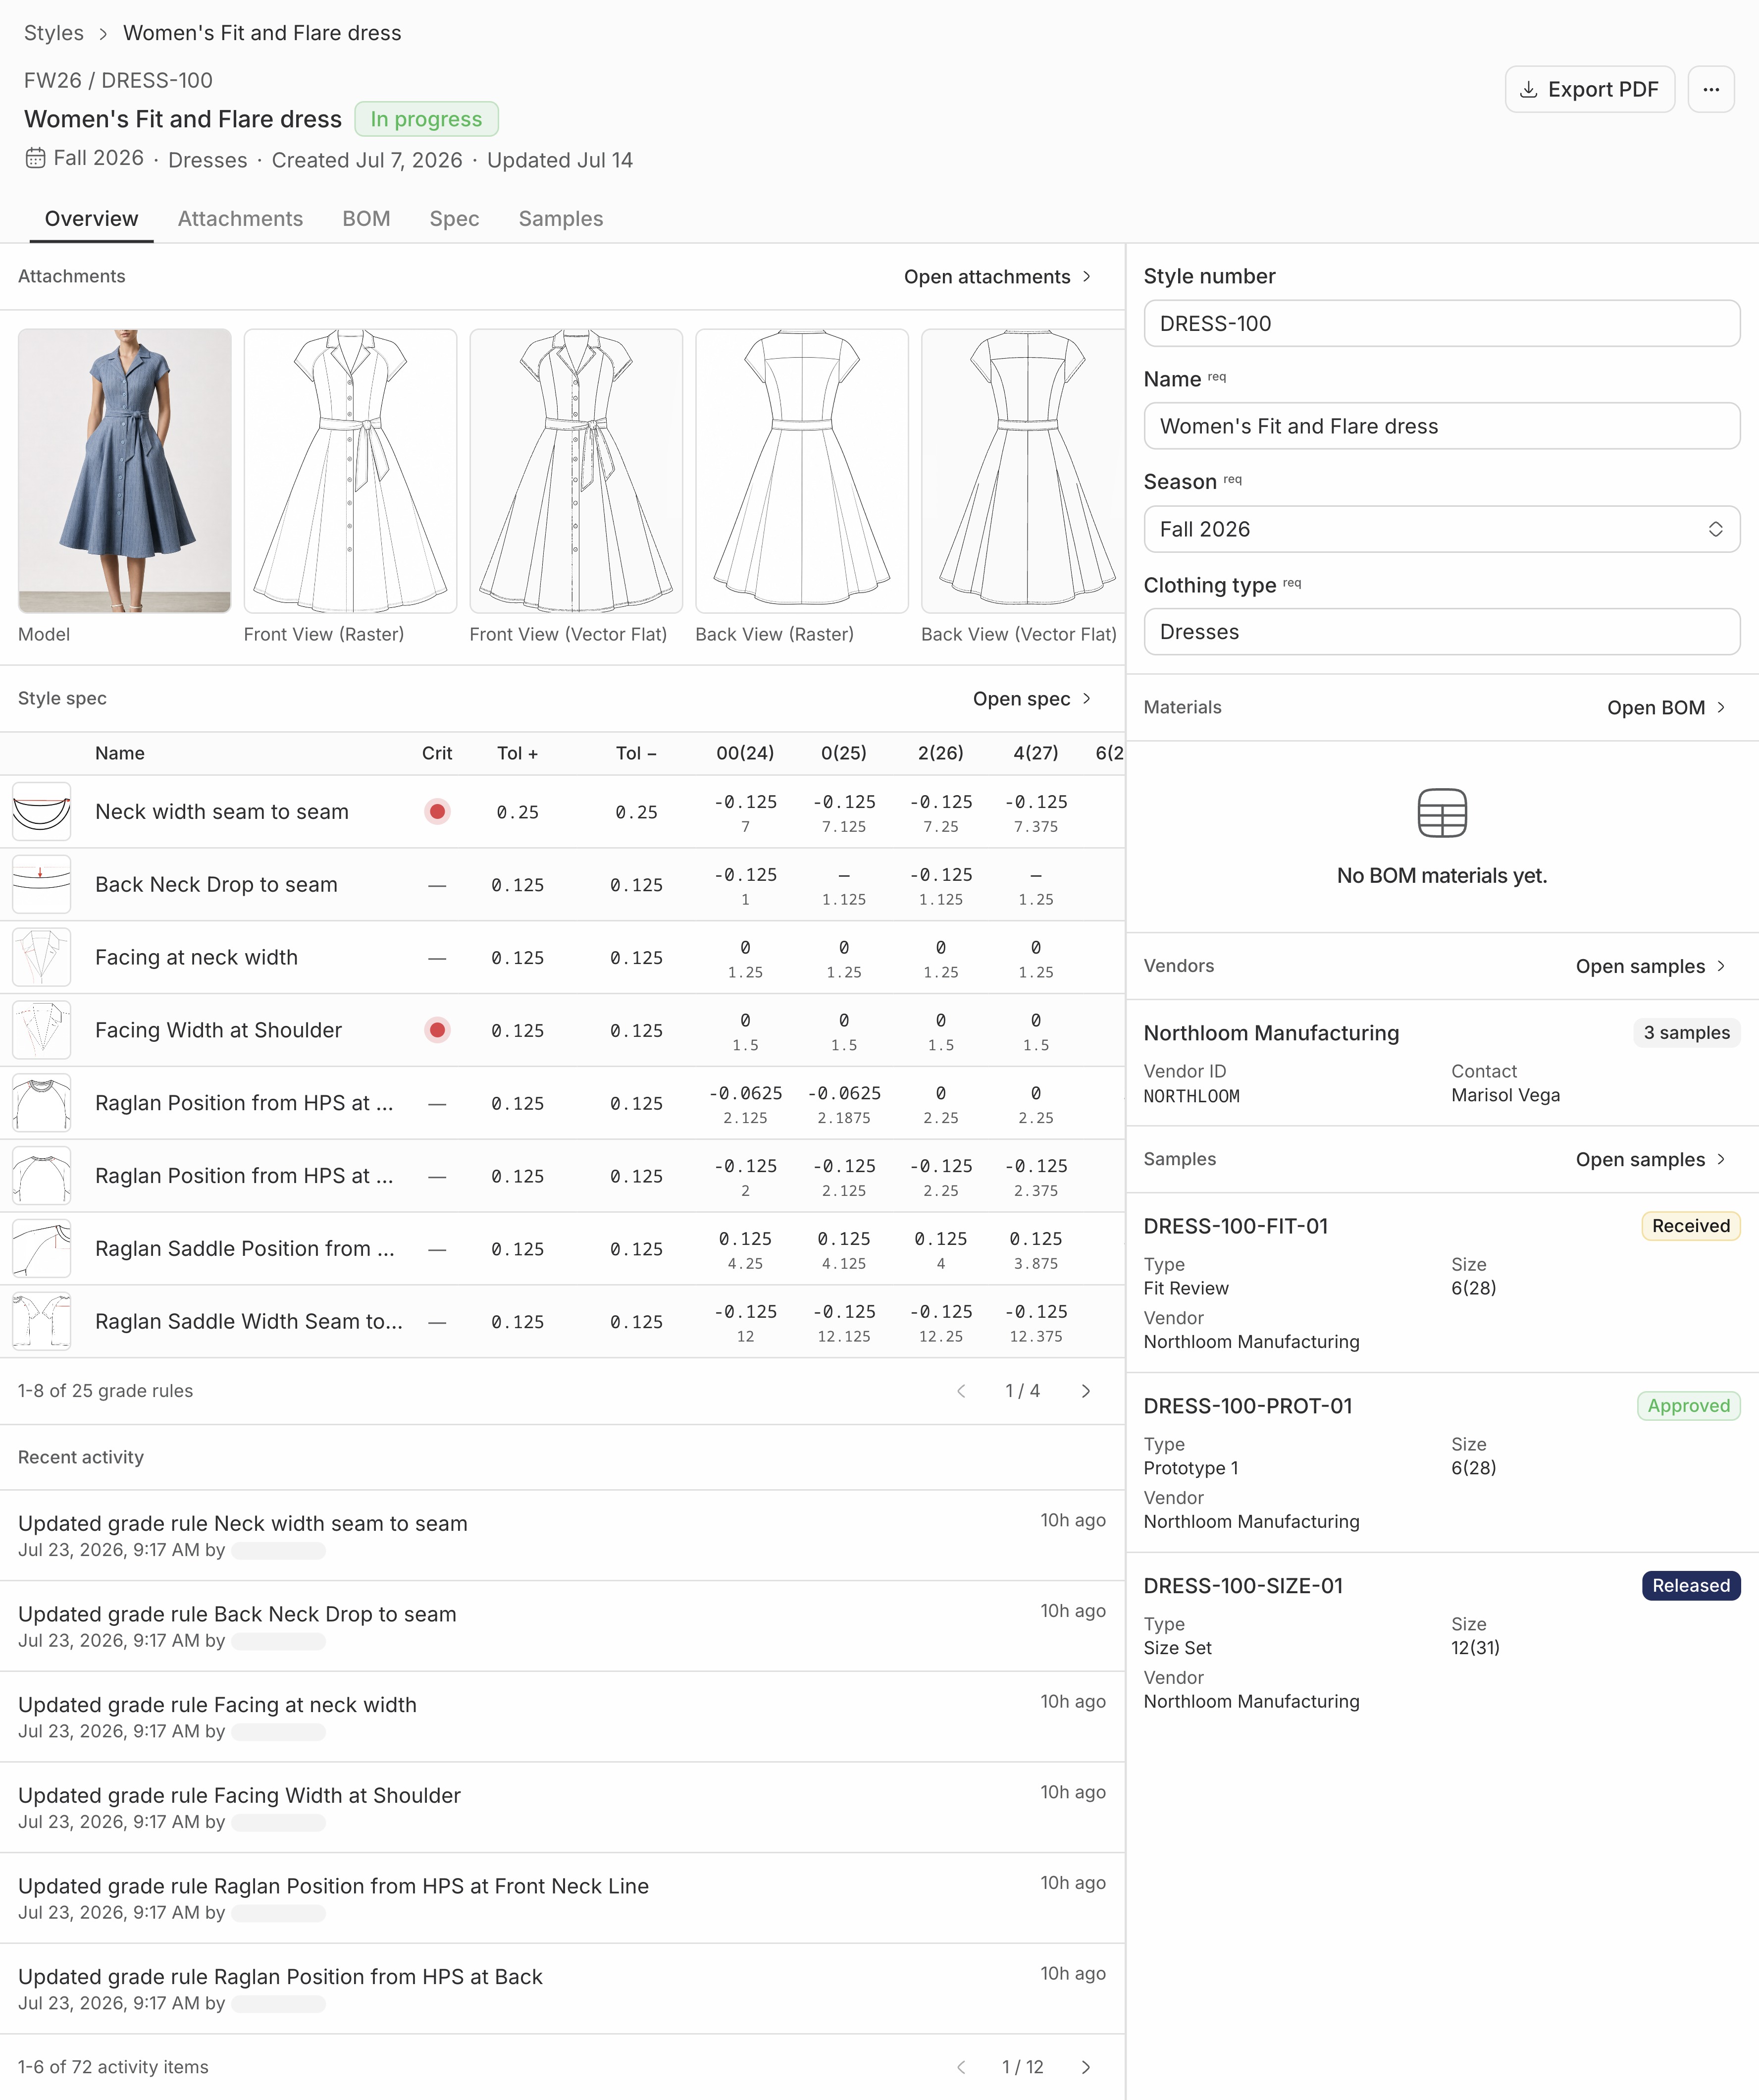
Task: Click the Clothing type field
Action: point(1441,632)
